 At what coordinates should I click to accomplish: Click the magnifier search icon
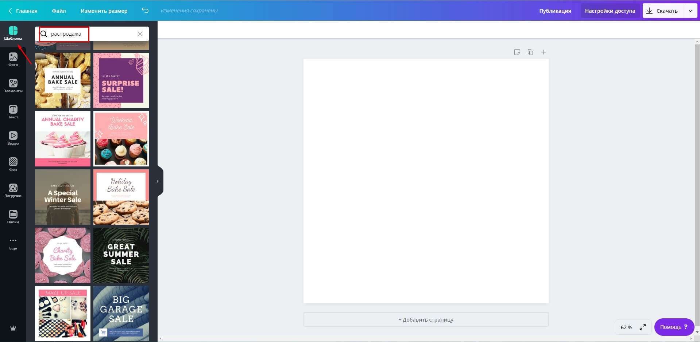[44, 34]
